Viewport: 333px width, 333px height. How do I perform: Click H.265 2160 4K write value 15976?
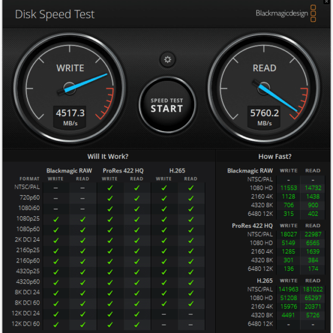pyautogui.click(x=289, y=307)
